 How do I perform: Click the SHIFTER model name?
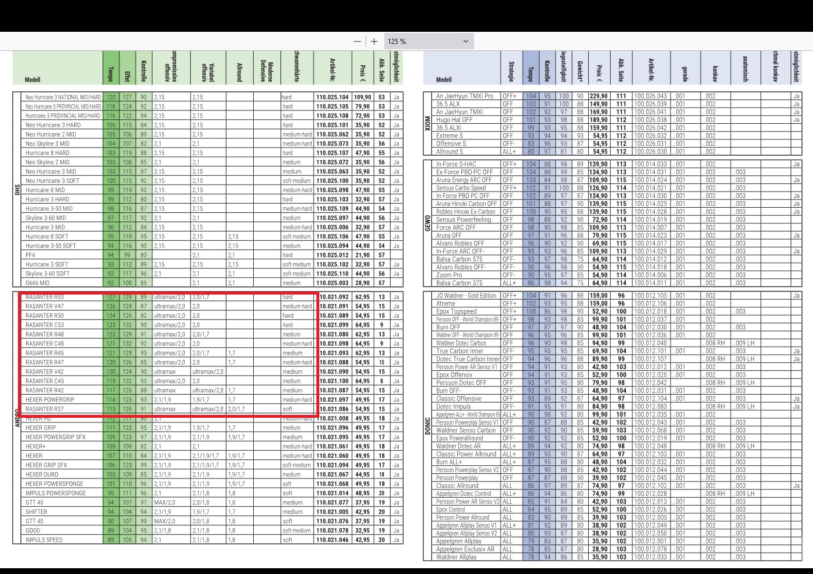click(36, 512)
